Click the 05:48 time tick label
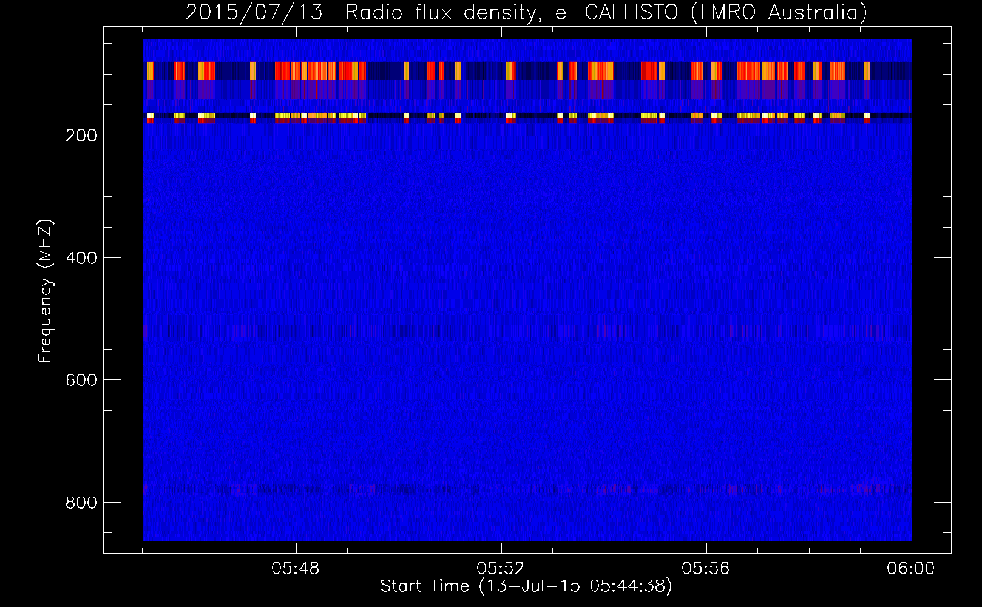This screenshot has height=607, width=982. [296, 569]
